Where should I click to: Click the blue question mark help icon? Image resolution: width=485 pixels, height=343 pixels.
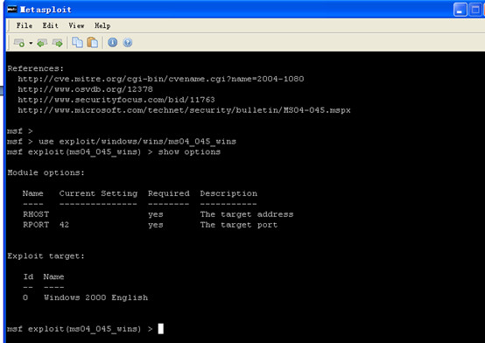point(128,42)
